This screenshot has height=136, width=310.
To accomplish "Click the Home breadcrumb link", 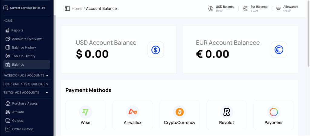I will click(77, 9).
